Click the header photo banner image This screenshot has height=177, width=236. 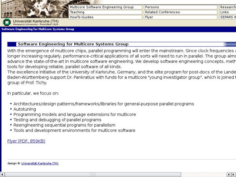click(x=35, y=9)
